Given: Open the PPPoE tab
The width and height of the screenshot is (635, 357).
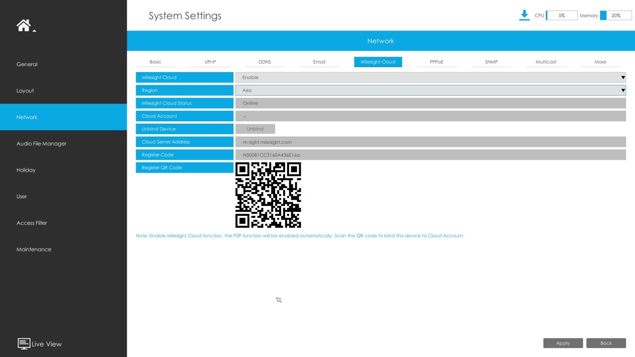Looking at the screenshot, I should pos(437,62).
